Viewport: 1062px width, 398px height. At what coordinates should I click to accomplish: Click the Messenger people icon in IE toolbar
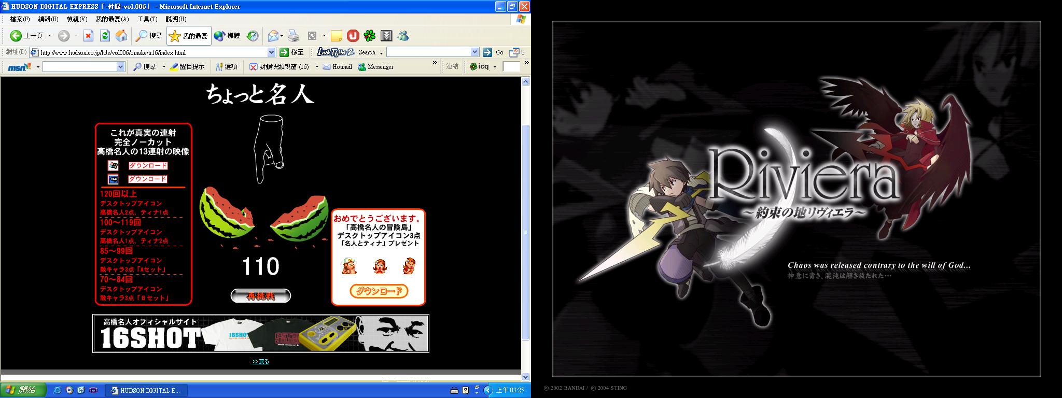point(403,36)
